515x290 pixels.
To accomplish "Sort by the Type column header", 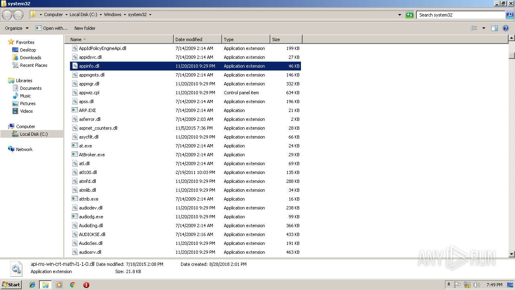I will [246, 39].
